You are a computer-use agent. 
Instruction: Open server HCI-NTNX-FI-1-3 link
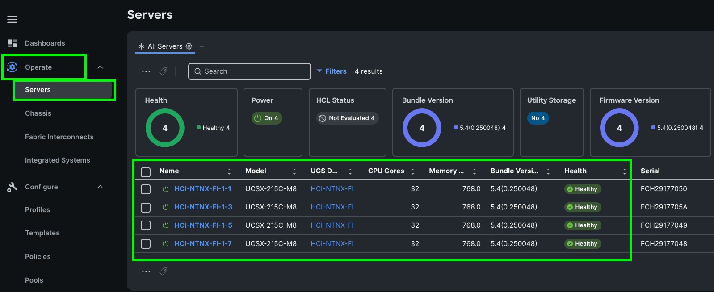point(203,207)
